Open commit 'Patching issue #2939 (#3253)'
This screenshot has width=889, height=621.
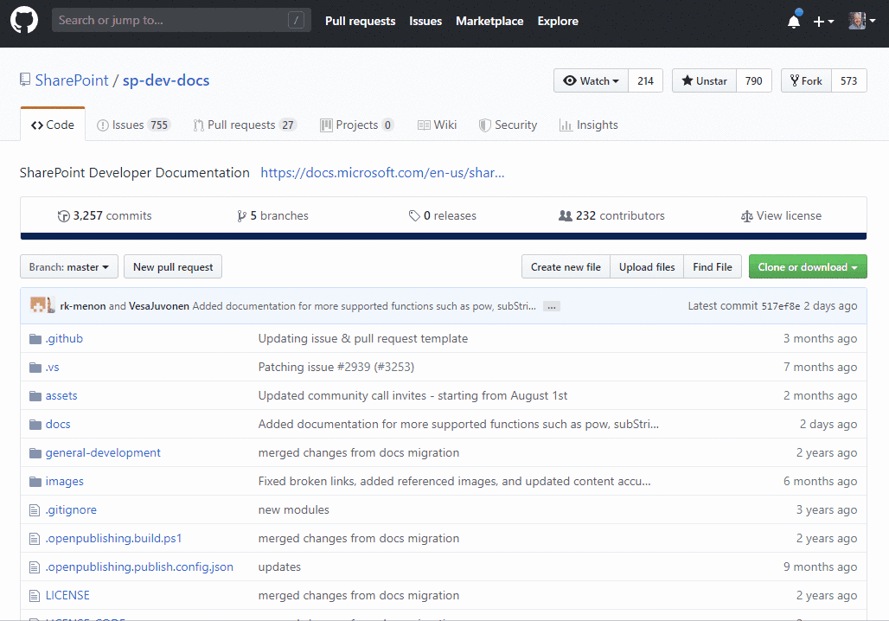(336, 367)
